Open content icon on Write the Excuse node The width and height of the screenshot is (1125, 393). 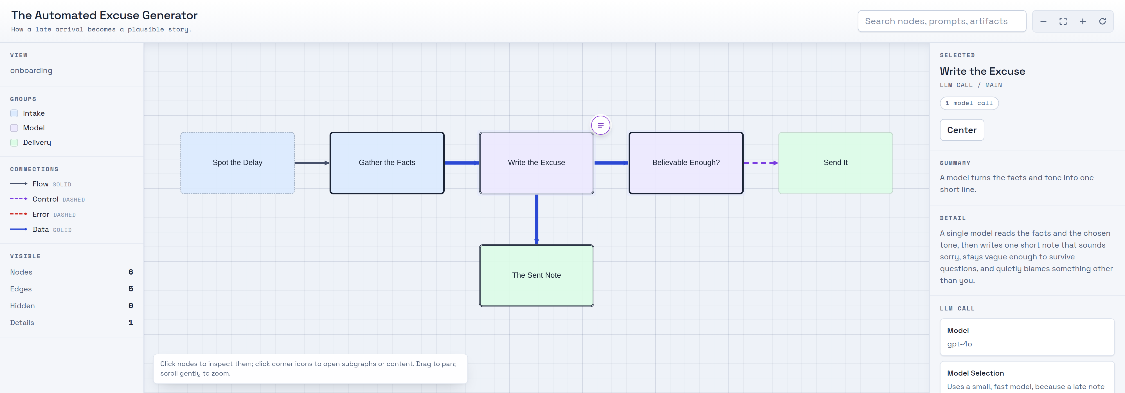click(x=600, y=125)
